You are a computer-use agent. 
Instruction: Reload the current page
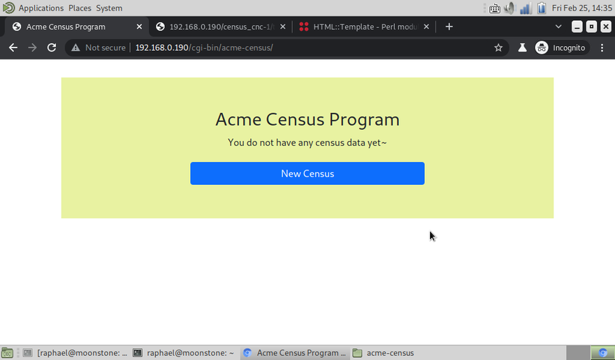[51, 47]
